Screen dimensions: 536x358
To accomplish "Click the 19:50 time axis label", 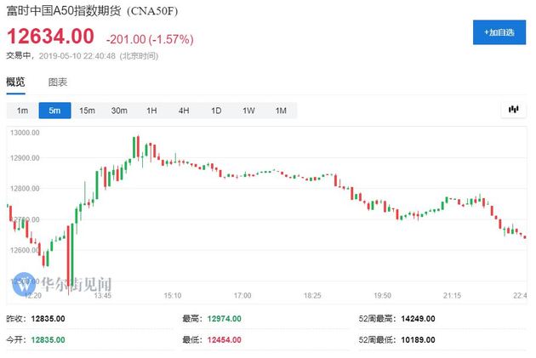I will 382,295.
